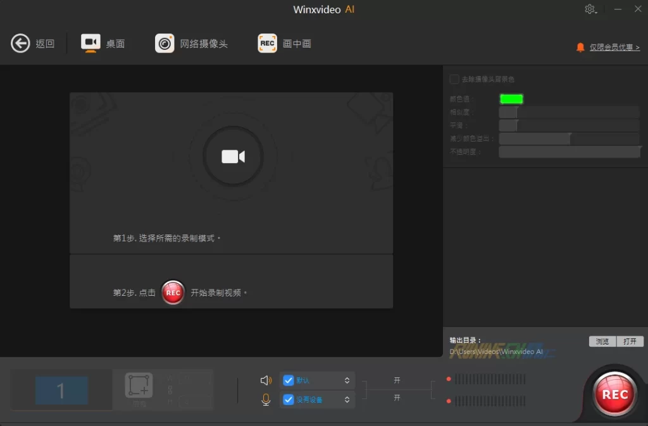
Task: Open the settings gear dropdown arrow
Action: point(596,12)
